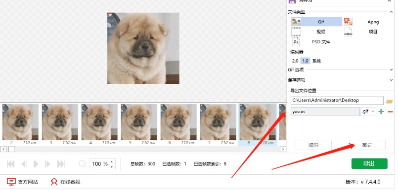Click the 已选帧数索引：8 text
Viewport: 398px width, 191px height.
click(x=210, y=164)
